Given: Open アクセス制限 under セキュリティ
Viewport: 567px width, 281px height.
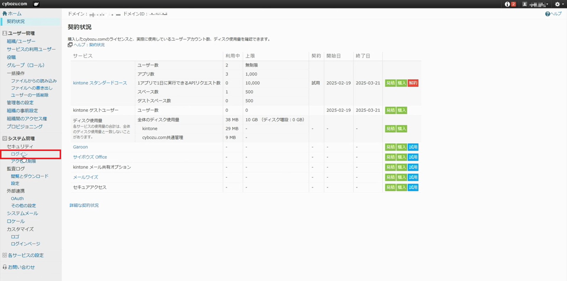Looking at the screenshot, I should (23, 161).
